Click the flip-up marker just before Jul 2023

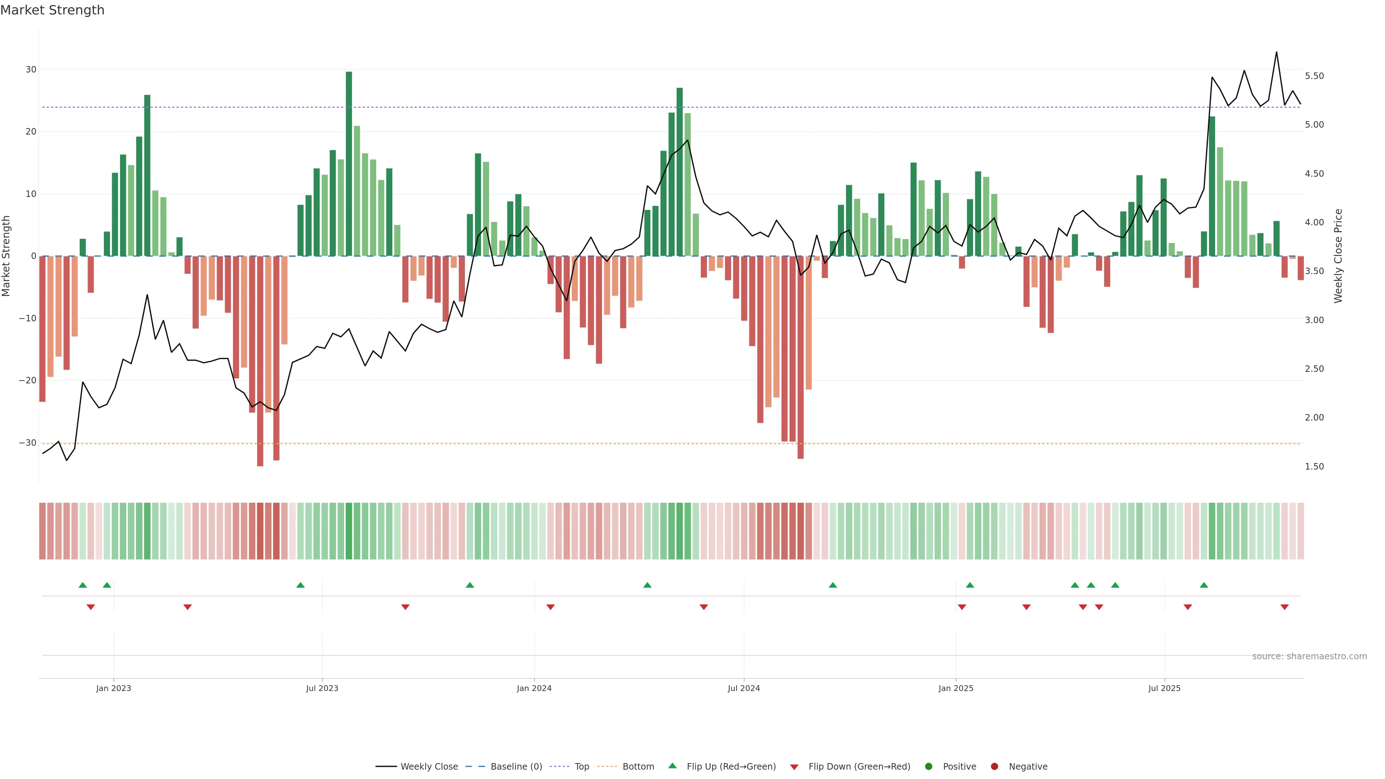click(300, 585)
